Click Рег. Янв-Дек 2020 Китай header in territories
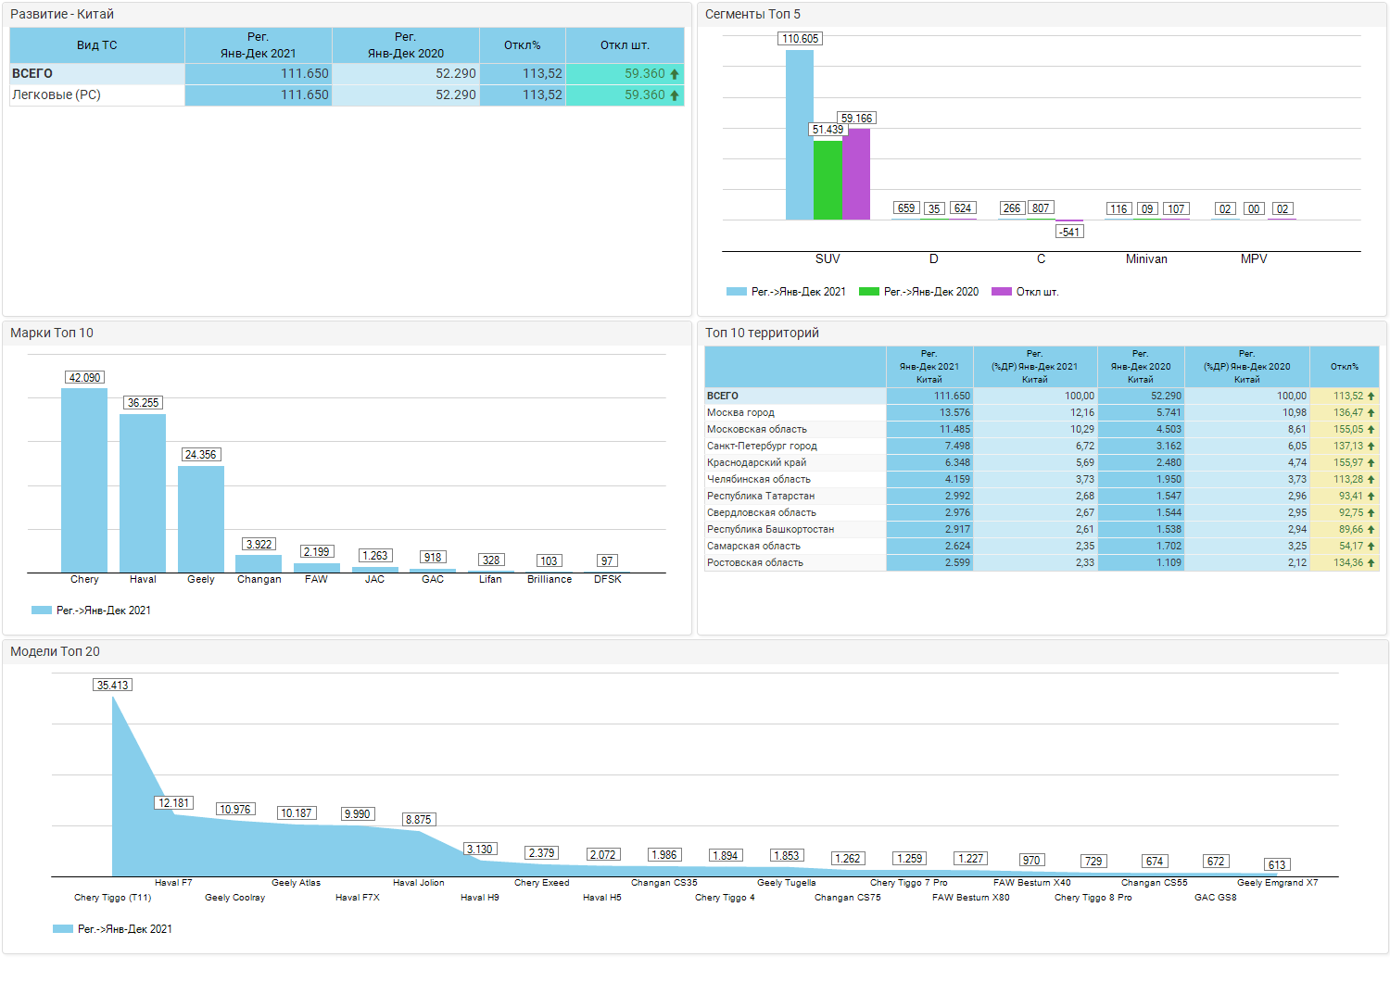 pos(1141,367)
